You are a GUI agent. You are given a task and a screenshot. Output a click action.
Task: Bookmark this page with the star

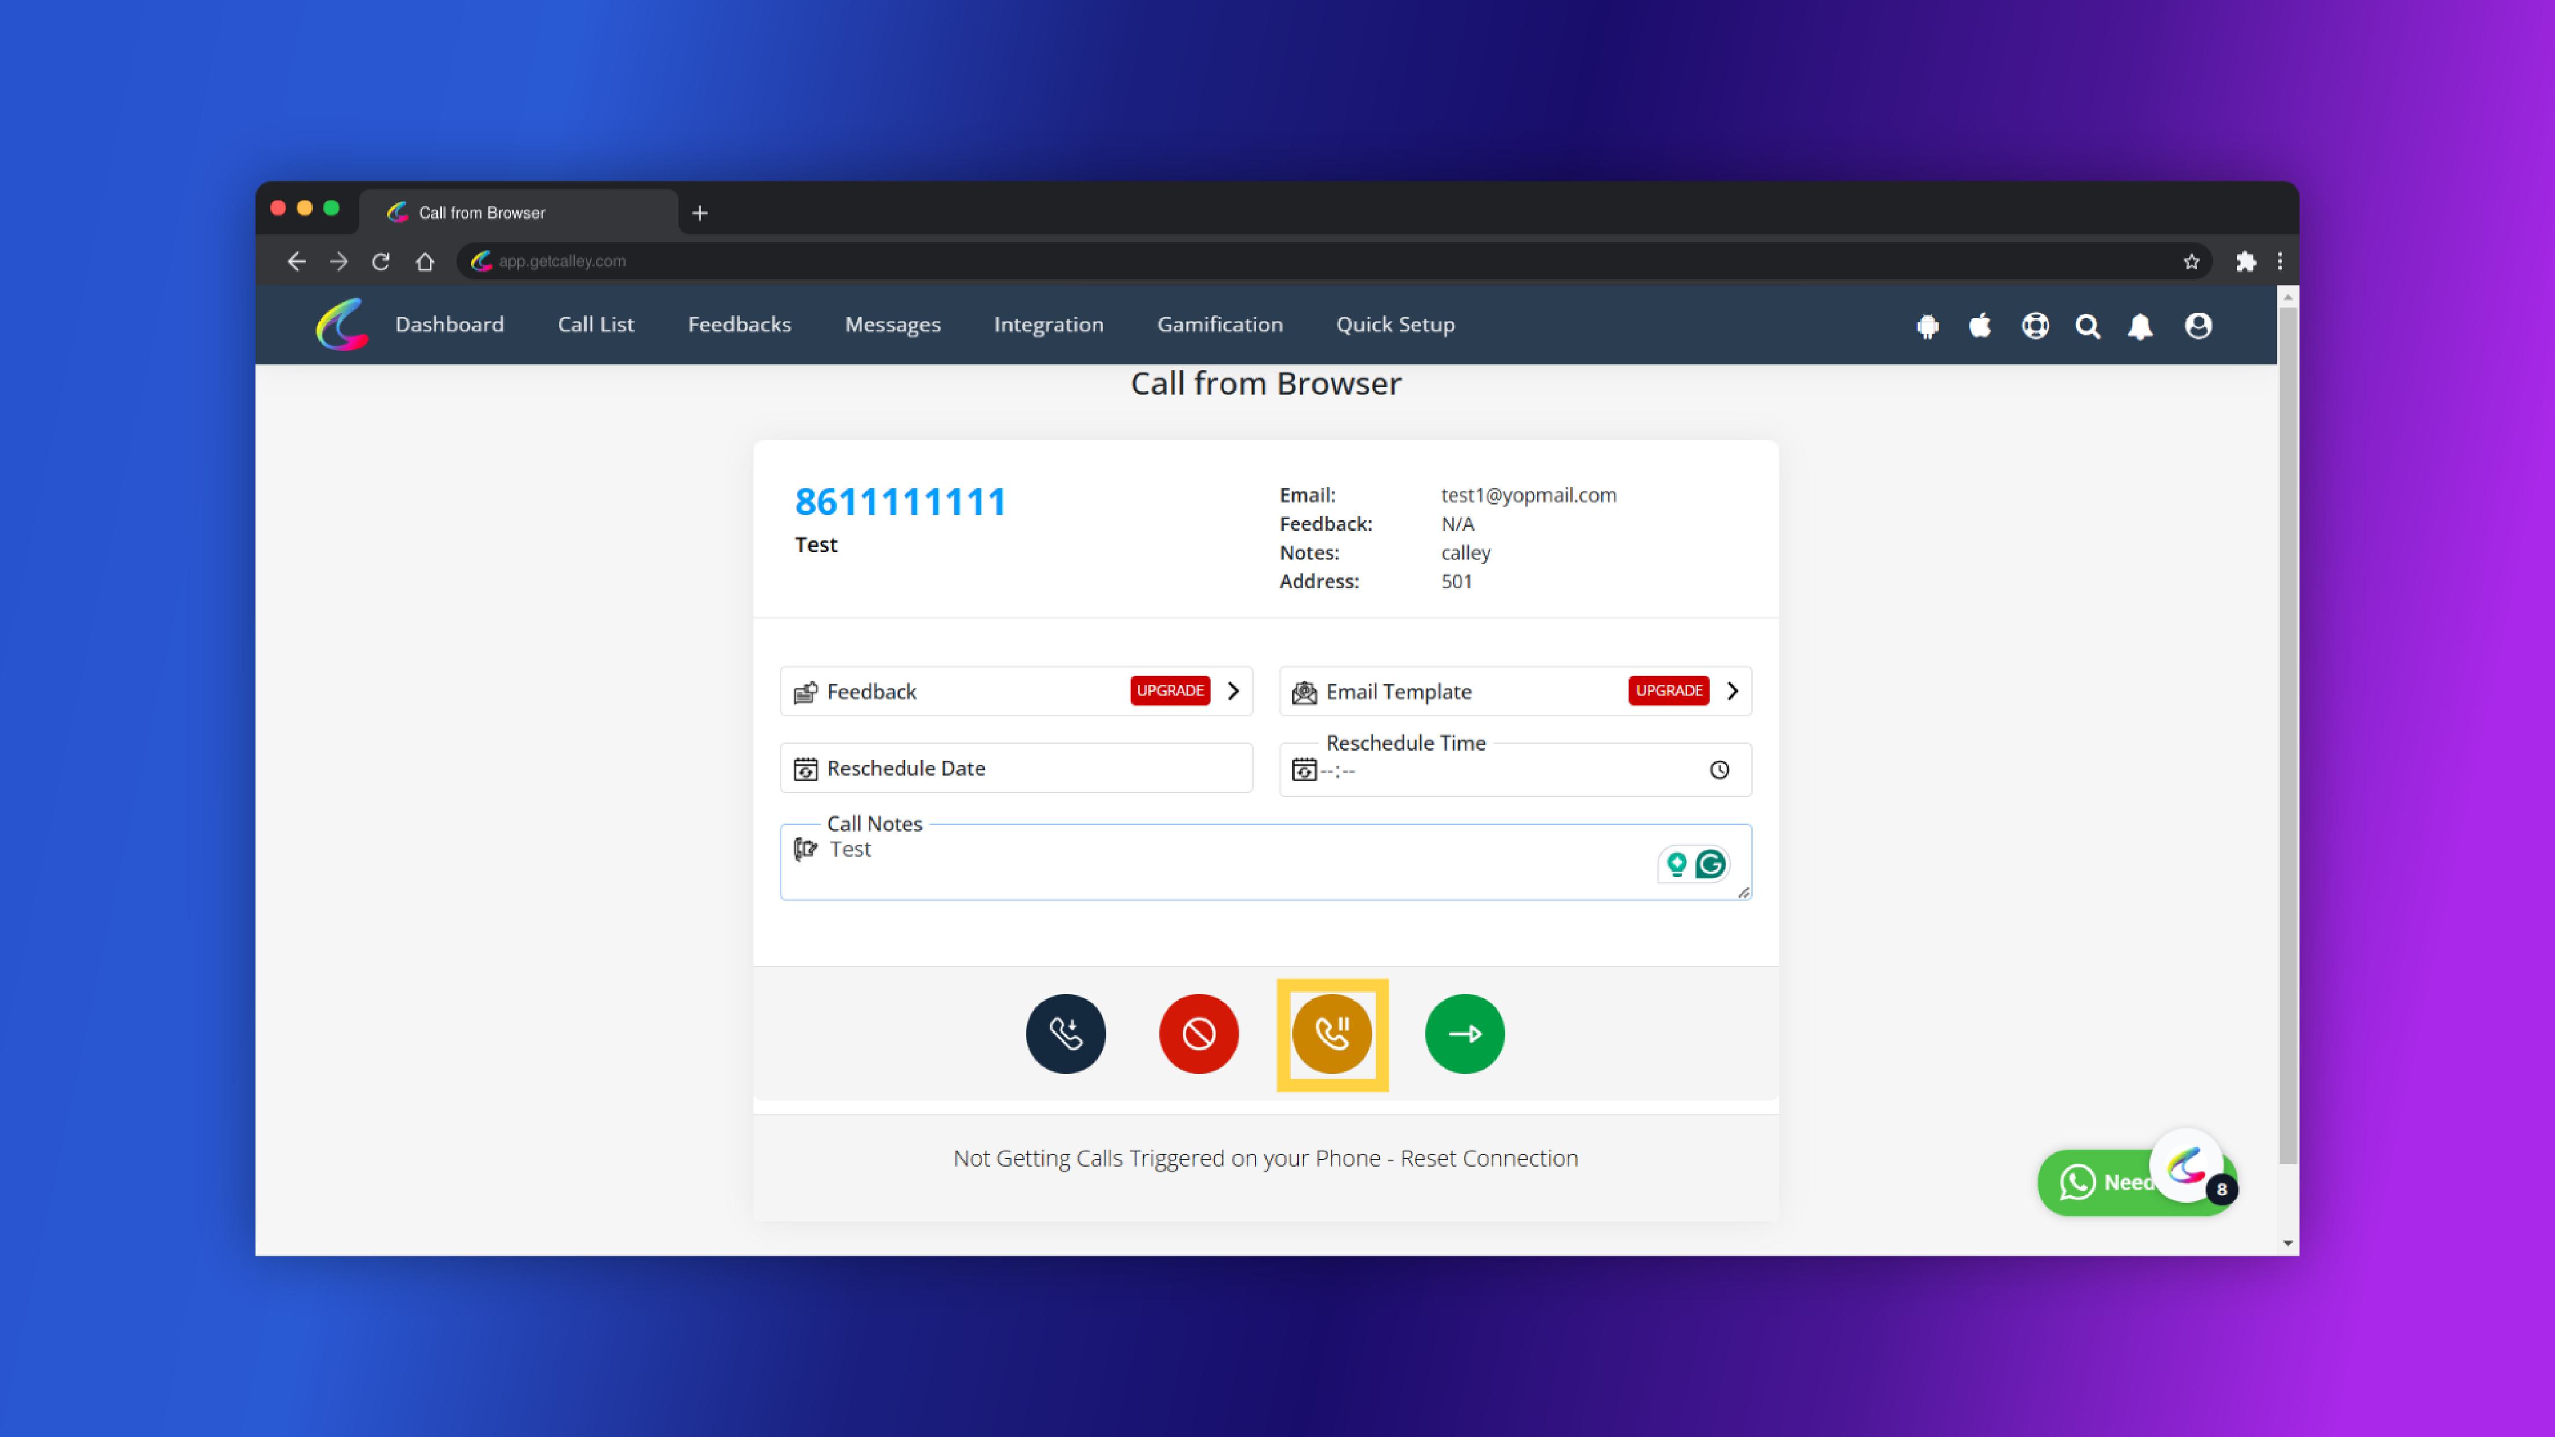tap(2191, 262)
